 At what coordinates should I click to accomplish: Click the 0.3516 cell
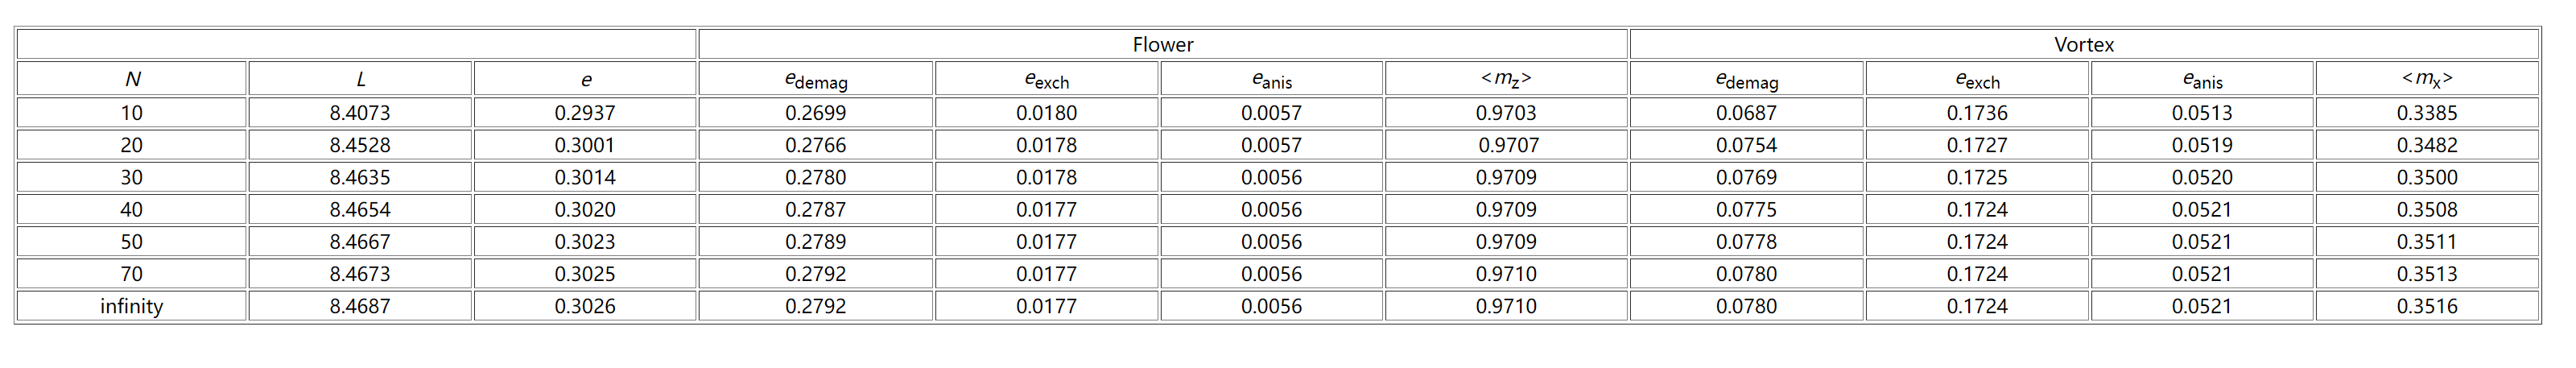click(x=2427, y=306)
